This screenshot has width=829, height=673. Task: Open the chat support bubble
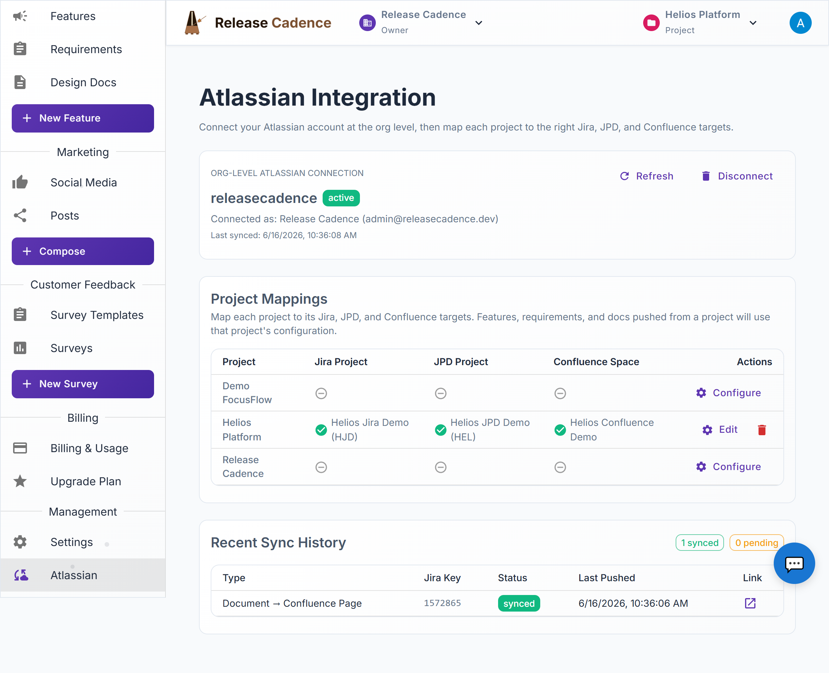coord(794,563)
